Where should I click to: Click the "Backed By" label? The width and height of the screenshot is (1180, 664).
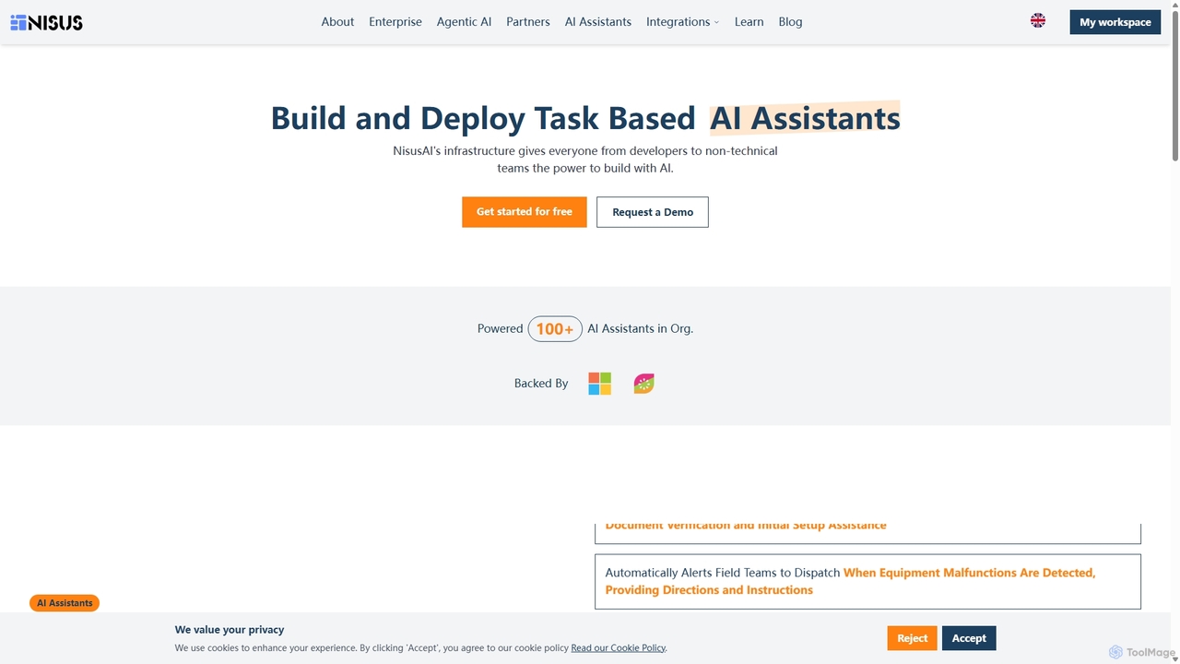click(x=541, y=384)
